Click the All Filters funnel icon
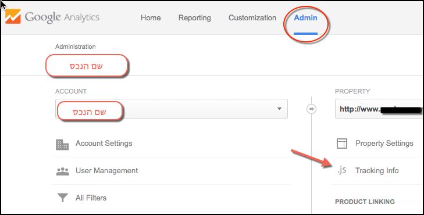424x215 pixels. 62,198
